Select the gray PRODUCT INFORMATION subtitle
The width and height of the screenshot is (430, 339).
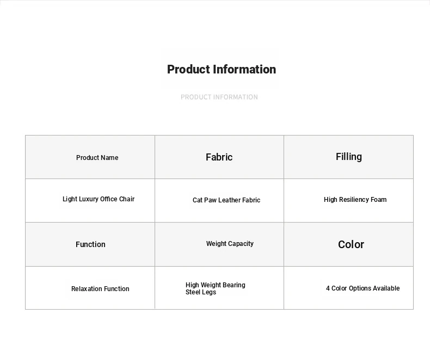(219, 97)
